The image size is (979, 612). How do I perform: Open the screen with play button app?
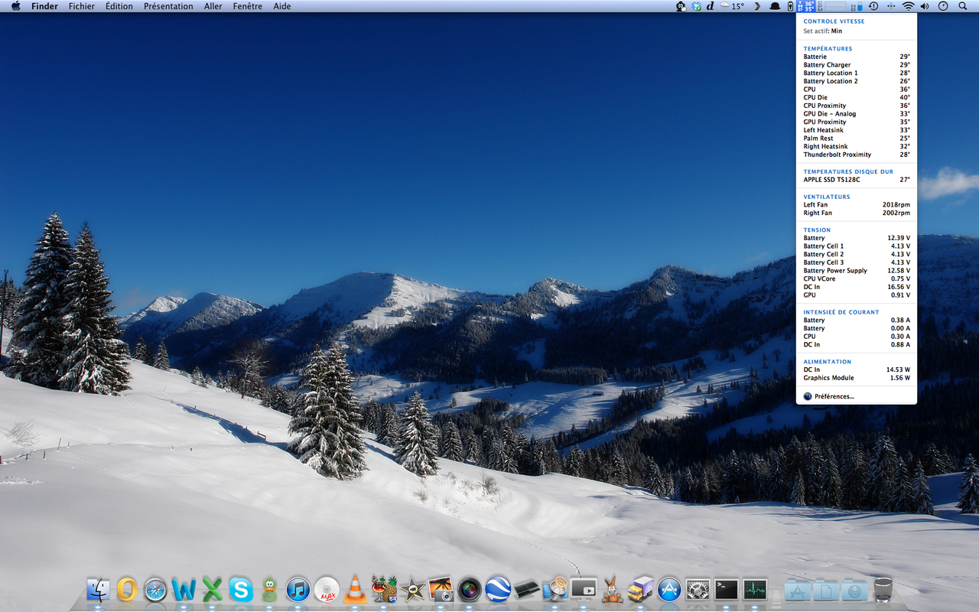(x=584, y=589)
